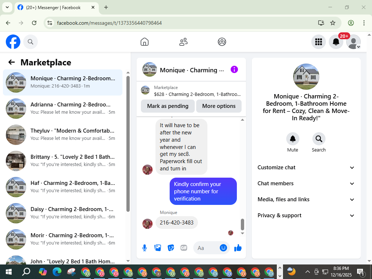Viewport: 372px width, 279px height.
Task: Click Monique's avatar beside the phone number message
Action: coord(147,224)
